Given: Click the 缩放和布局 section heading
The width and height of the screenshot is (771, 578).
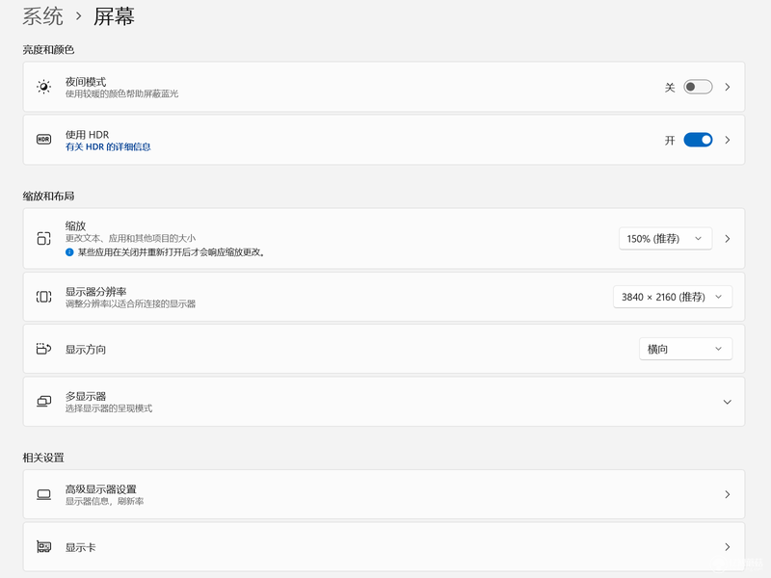Looking at the screenshot, I should pyautogui.click(x=48, y=197).
